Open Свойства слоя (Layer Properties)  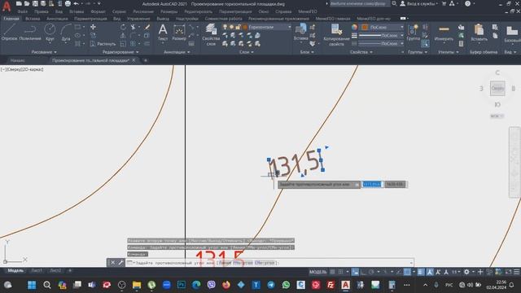211,34
